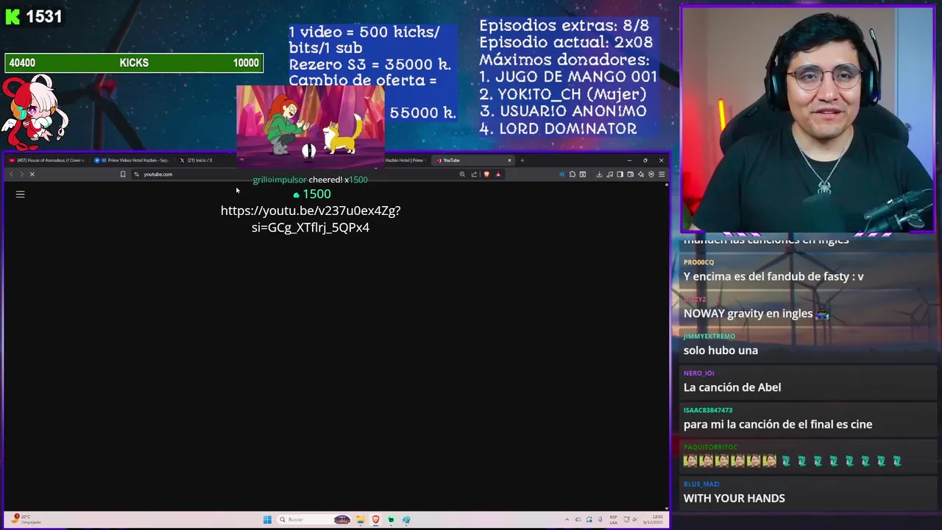Show hidden system tray icons
Image resolution: width=942 pixels, height=530 pixels.
pos(567,520)
